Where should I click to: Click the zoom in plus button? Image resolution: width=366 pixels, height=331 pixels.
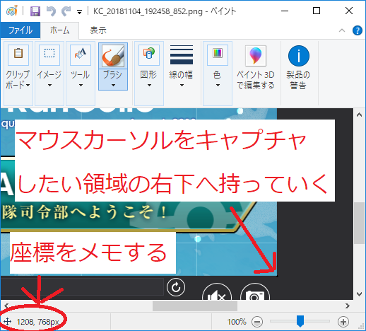343,322
